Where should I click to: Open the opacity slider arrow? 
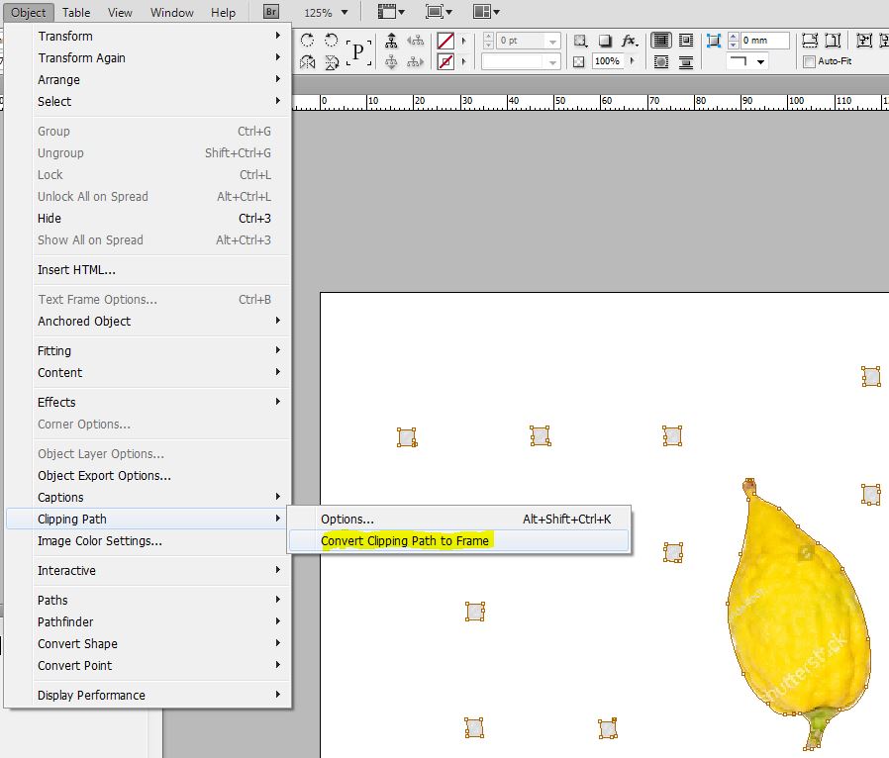(633, 61)
